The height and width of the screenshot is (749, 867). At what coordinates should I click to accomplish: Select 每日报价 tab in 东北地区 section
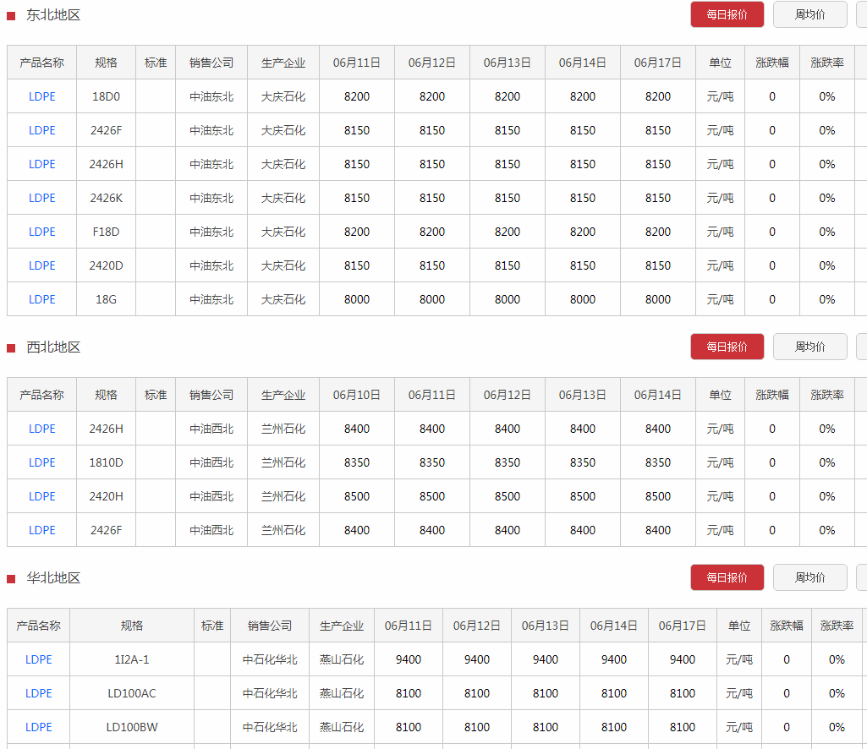click(x=727, y=14)
